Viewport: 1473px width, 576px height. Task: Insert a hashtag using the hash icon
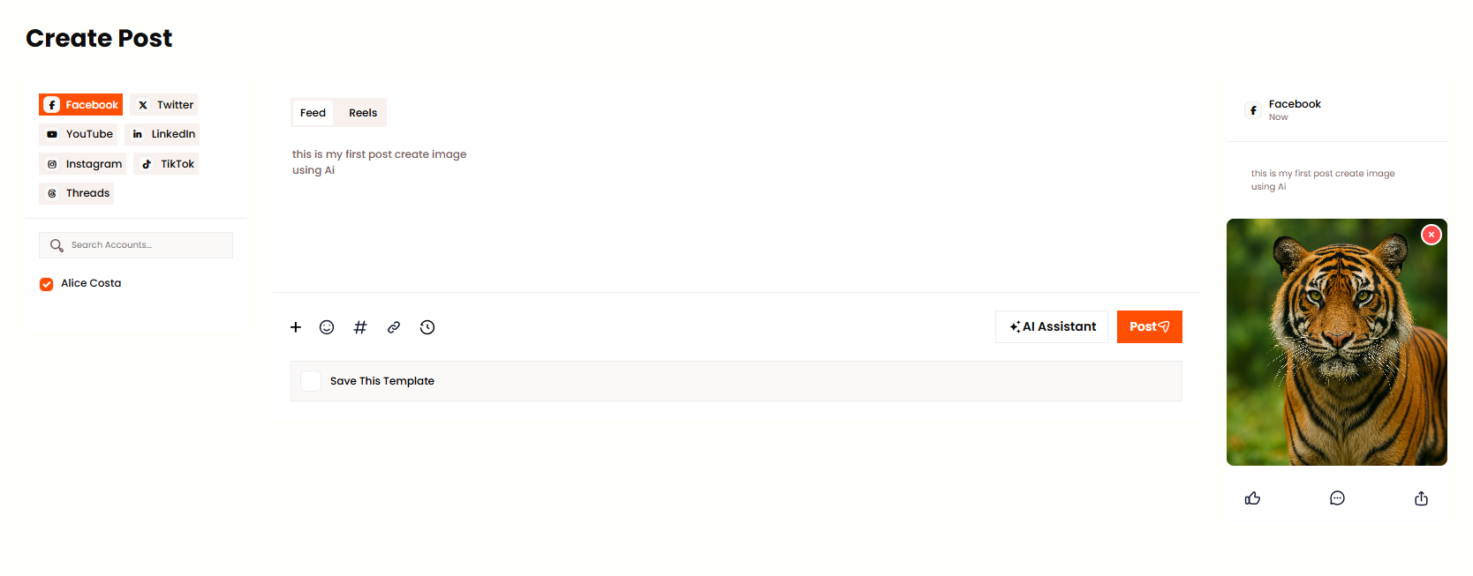coord(360,327)
